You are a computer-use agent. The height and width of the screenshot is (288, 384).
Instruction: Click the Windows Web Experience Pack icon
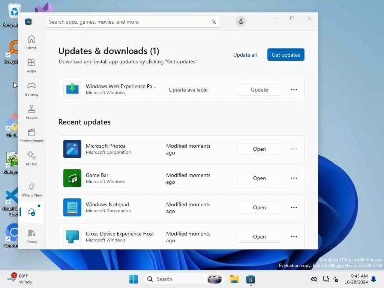(x=72, y=89)
